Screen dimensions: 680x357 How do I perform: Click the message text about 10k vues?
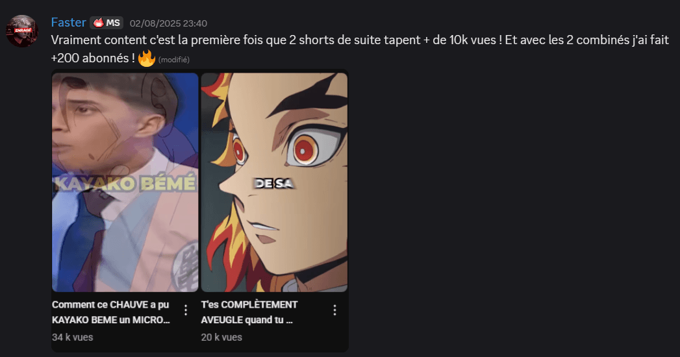coord(360,40)
